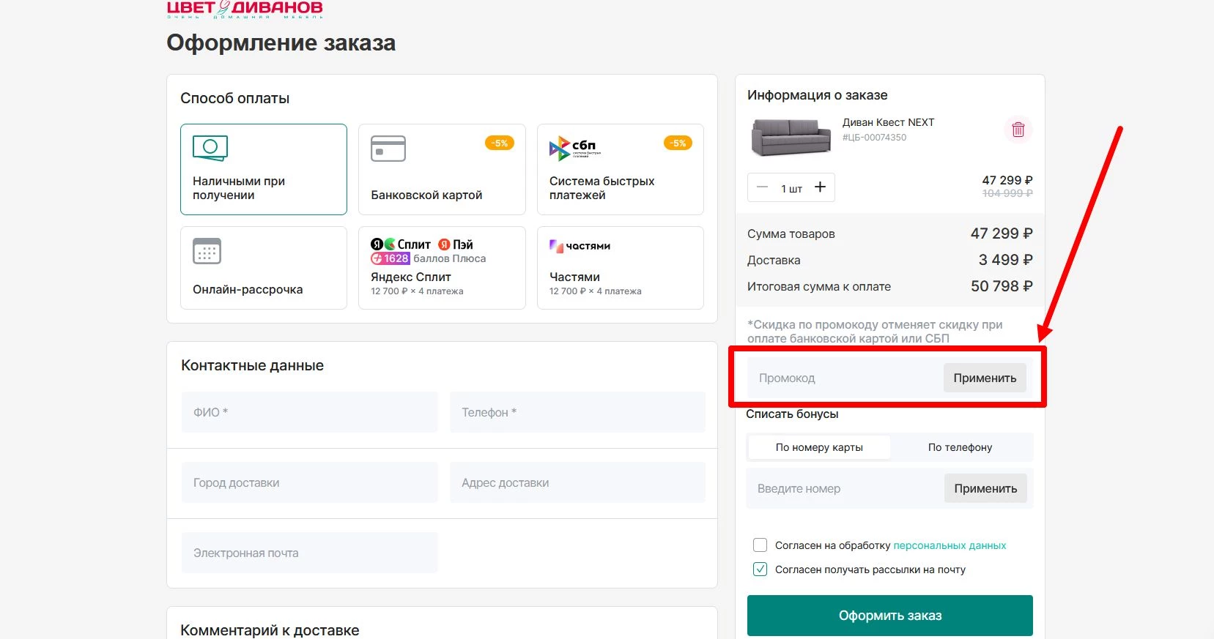Click the Сумма товаров 47 299 ₽ value
1214x639 pixels.
tap(1002, 233)
